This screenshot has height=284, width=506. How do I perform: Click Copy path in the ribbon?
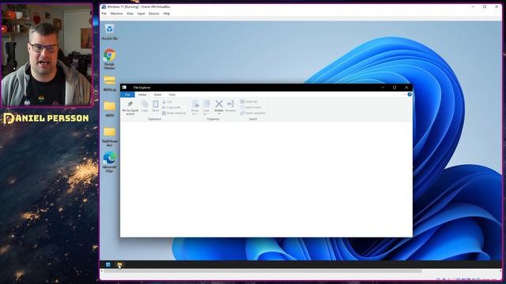click(172, 107)
